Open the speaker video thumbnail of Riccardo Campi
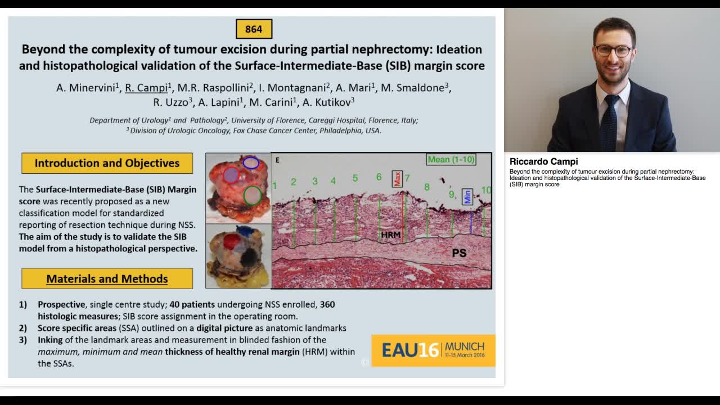The height and width of the screenshot is (405, 720). (x=612, y=76)
